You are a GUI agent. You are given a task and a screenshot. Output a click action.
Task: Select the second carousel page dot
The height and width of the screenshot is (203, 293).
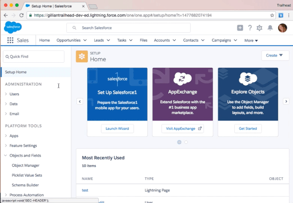coord(186,142)
